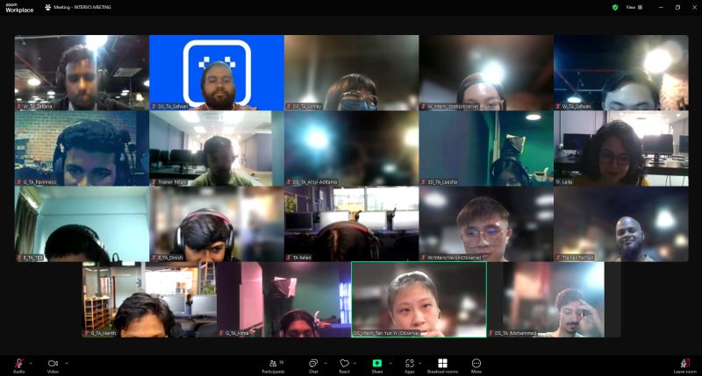Viewport: 702px width, 376px height.
Task: Select the DS_TA_Safwan video tile
Action: coord(217,73)
